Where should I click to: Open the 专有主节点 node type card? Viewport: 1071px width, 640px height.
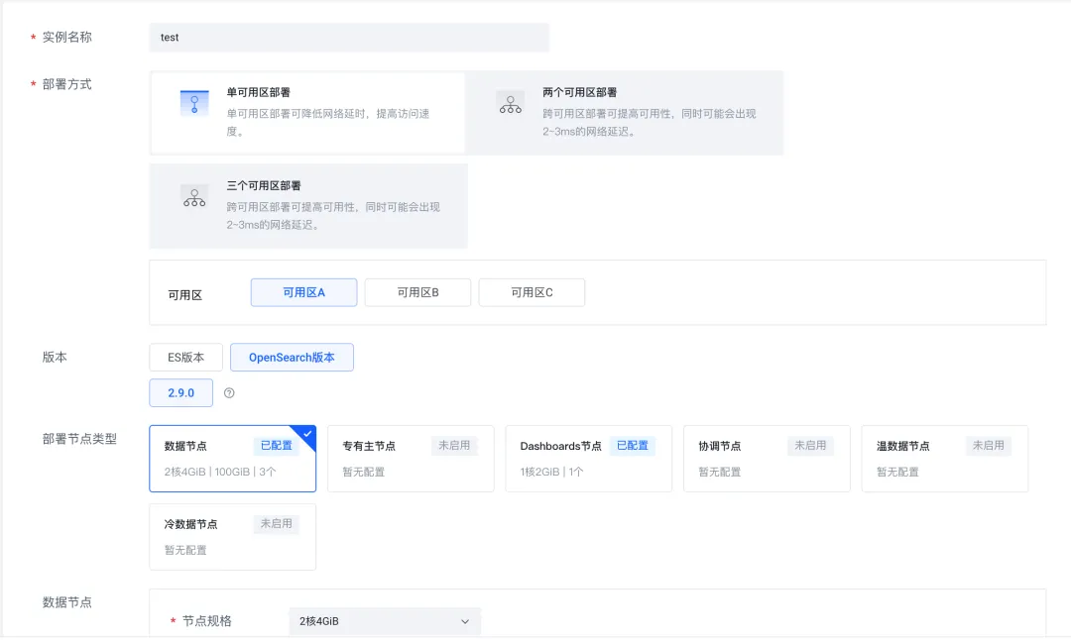(410, 459)
